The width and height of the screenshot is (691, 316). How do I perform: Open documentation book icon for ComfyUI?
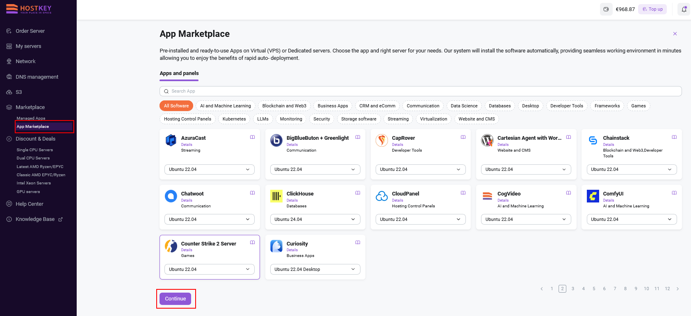point(674,193)
